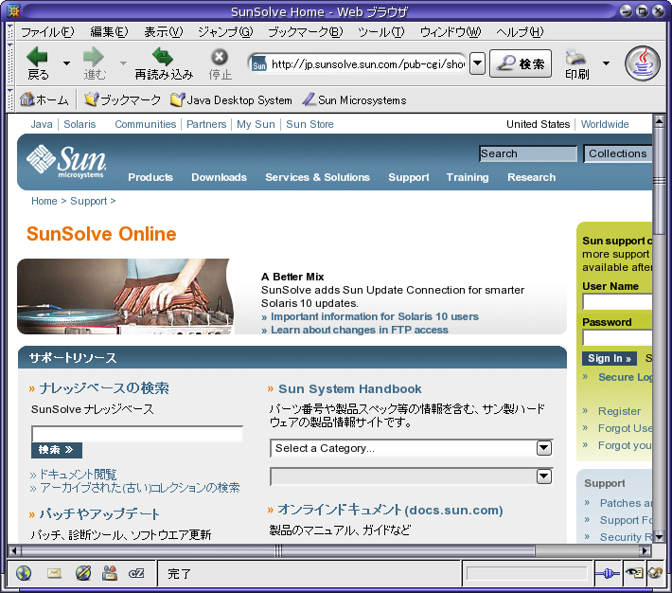Viewport: 672px width, 593px height.
Task: Open the Mail envelope icon in status bar
Action: [x=54, y=573]
